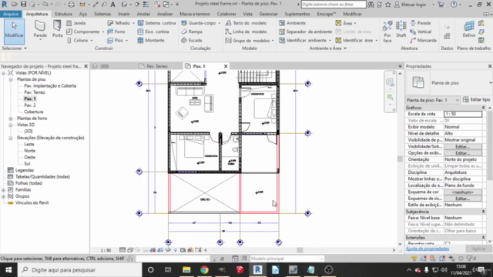Image resolution: width=493 pixels, height=277 pixels.
Task: Select the Definir work plane tool
Action: [469, 29]
